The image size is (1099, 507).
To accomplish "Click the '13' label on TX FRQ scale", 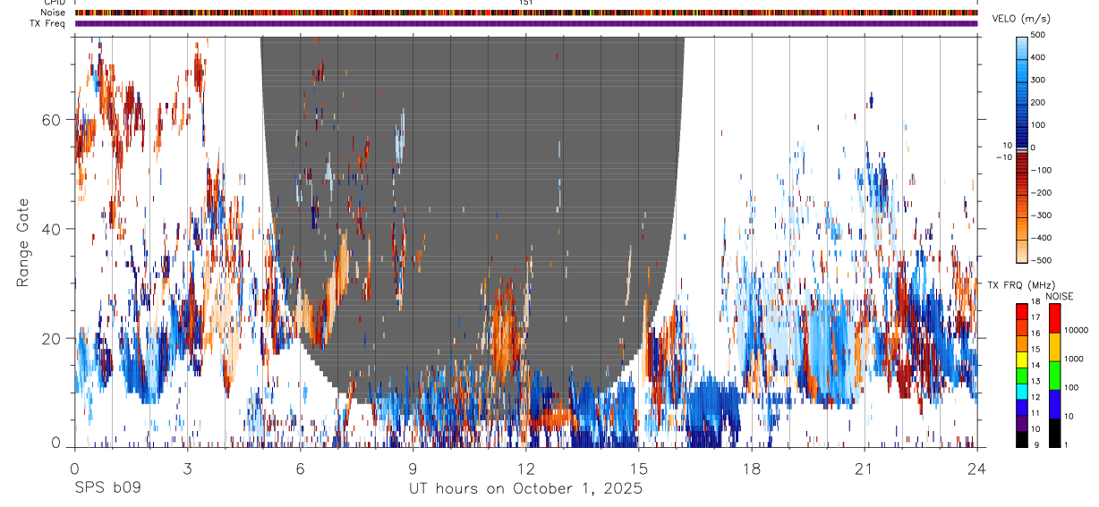I will 1036,381.
